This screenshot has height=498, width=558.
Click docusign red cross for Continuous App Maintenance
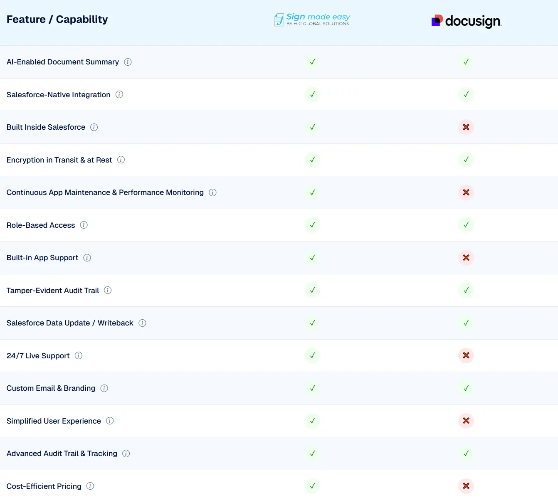click(x=466, y=192)
